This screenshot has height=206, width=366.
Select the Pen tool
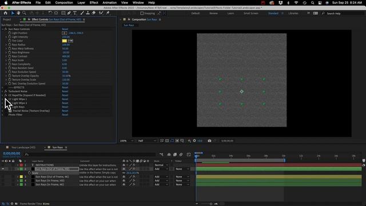pyautogui.click(x=69, y=13)
